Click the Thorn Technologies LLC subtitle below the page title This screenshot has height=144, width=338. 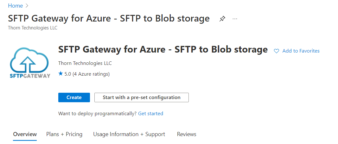[x=33, y=28]
